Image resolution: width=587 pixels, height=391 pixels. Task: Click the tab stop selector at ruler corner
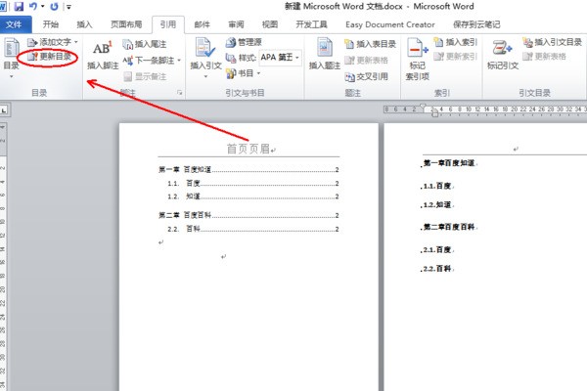point(4,110)
